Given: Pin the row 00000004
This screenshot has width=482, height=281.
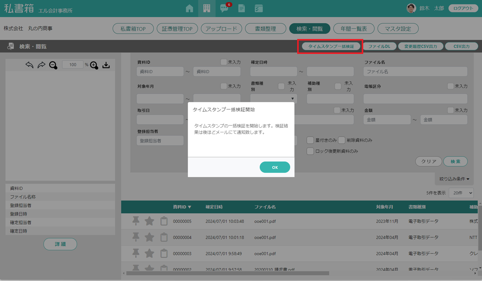Looking at the screenshot, I should pyautogui.click(x=136, y=237).
